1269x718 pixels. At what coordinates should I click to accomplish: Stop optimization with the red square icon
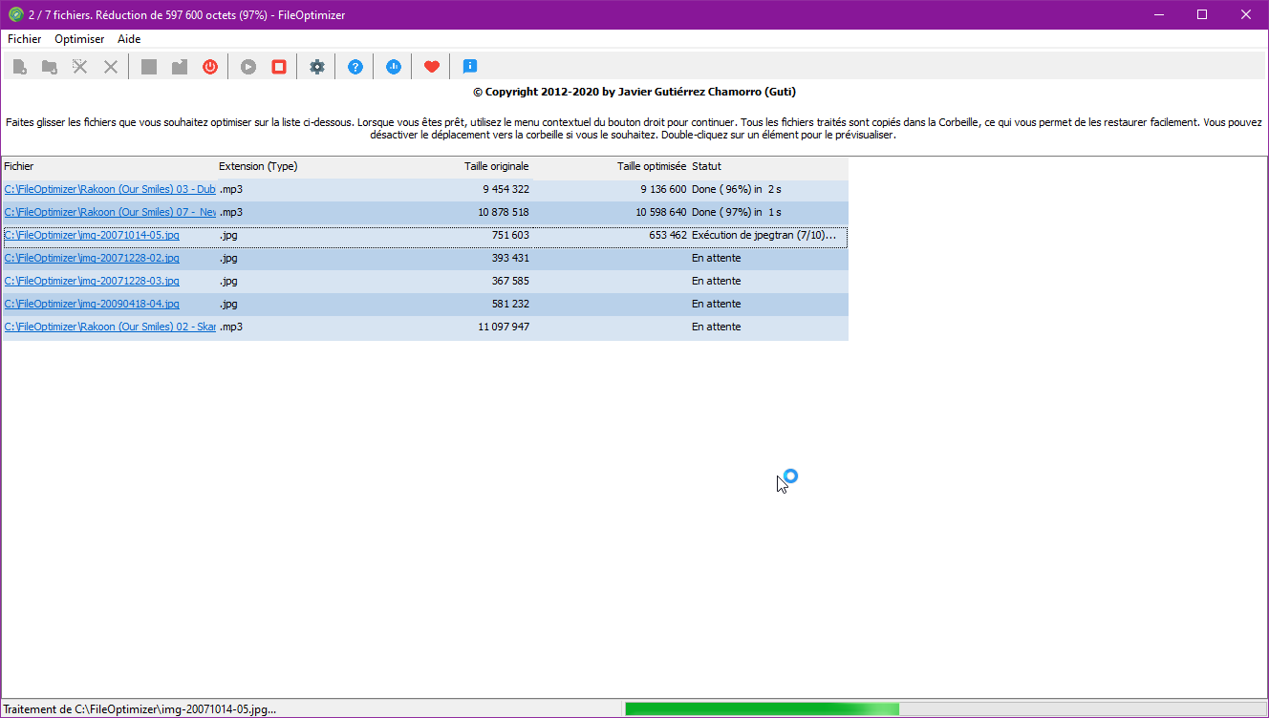tap(278, 66)
